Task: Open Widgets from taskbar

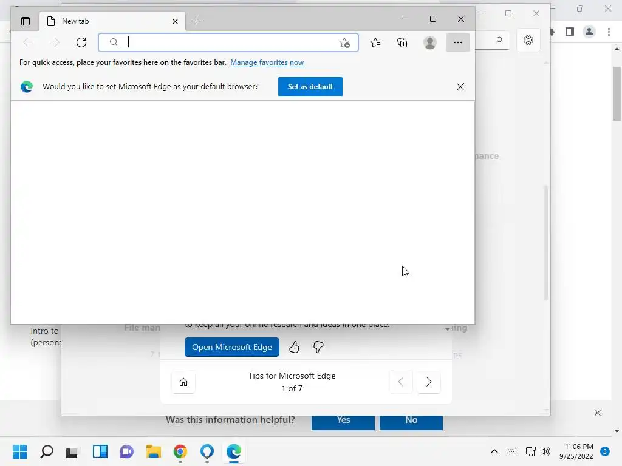Action: 100,451
